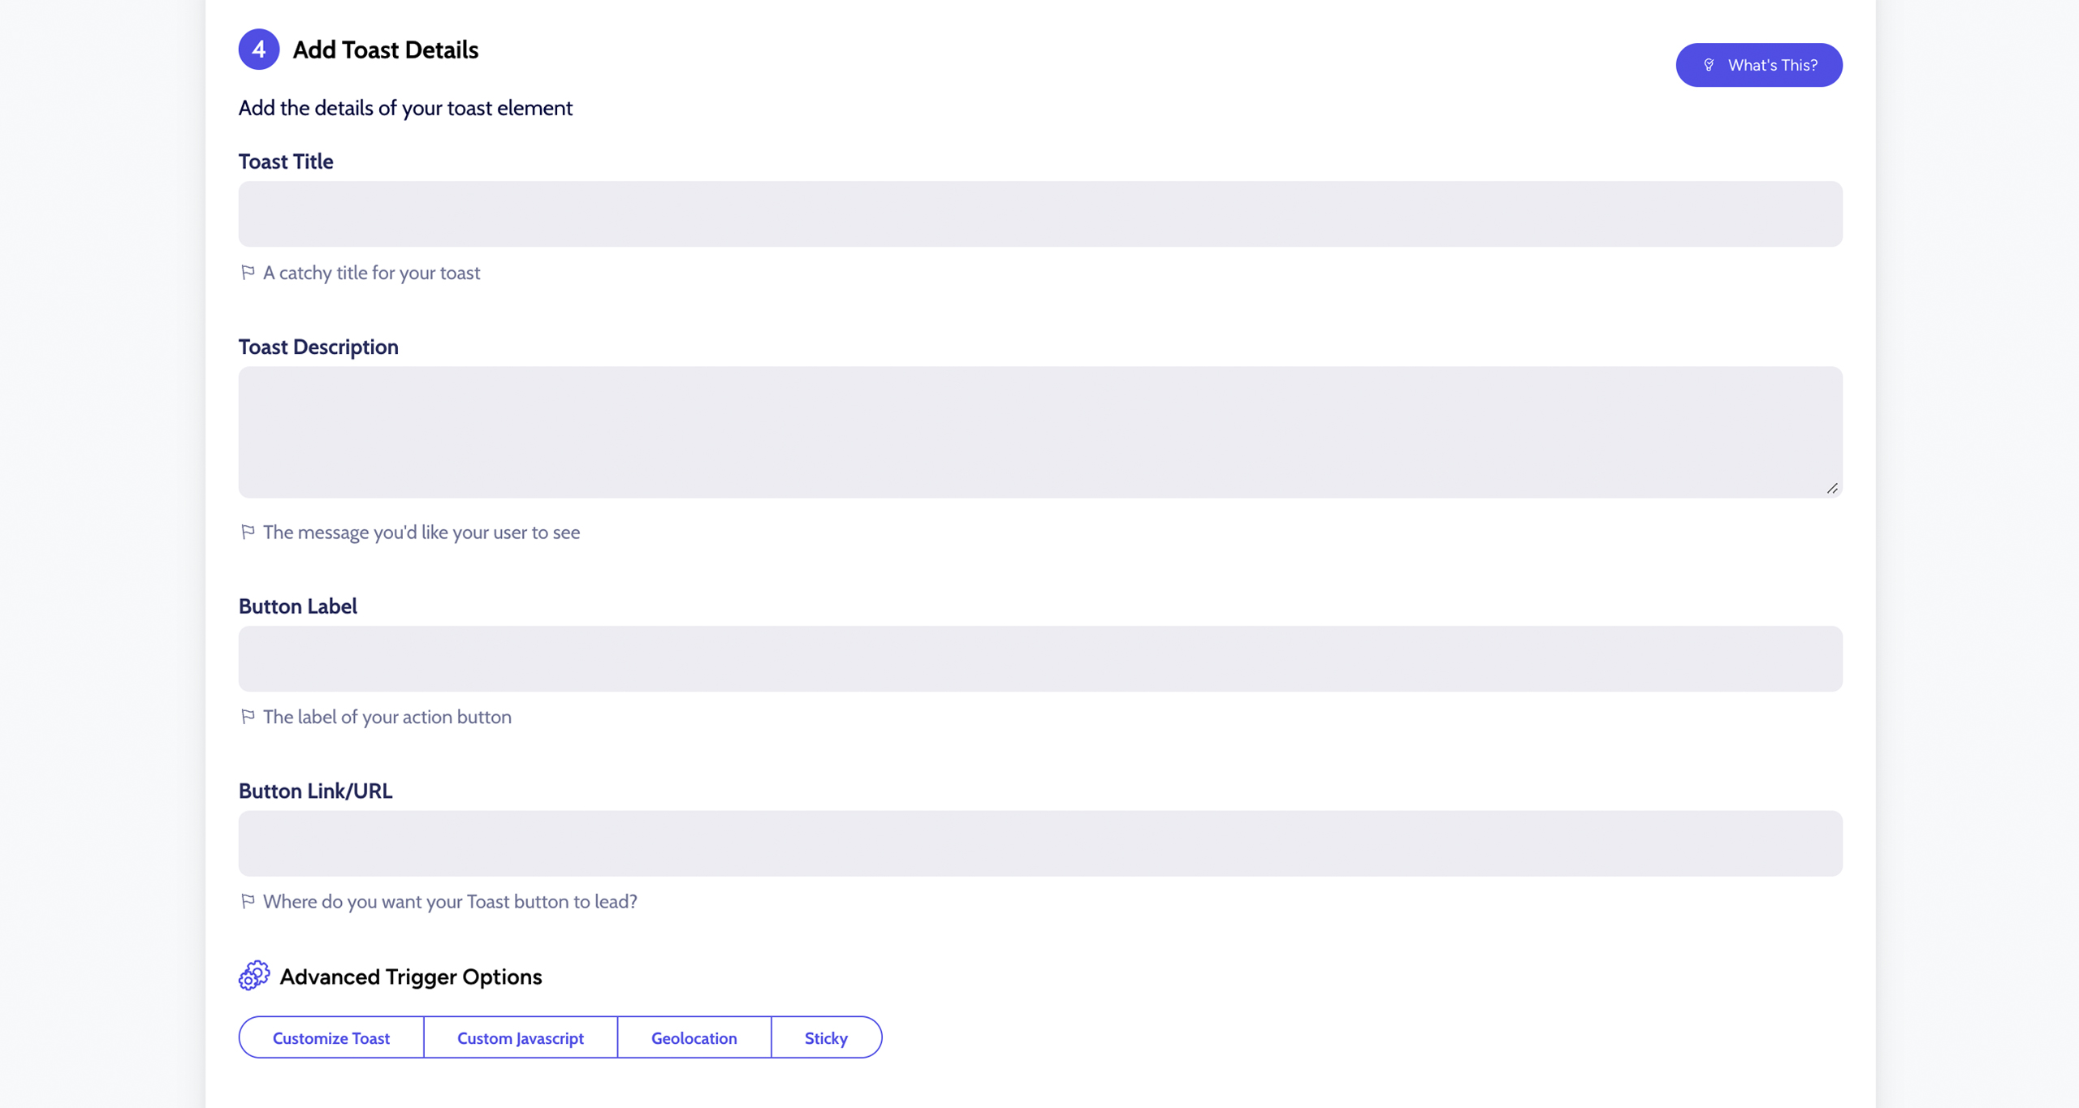Grab the Toast Description resize handle
The width and height of the screenshot is (2079, 1108).
point(1832,488)
